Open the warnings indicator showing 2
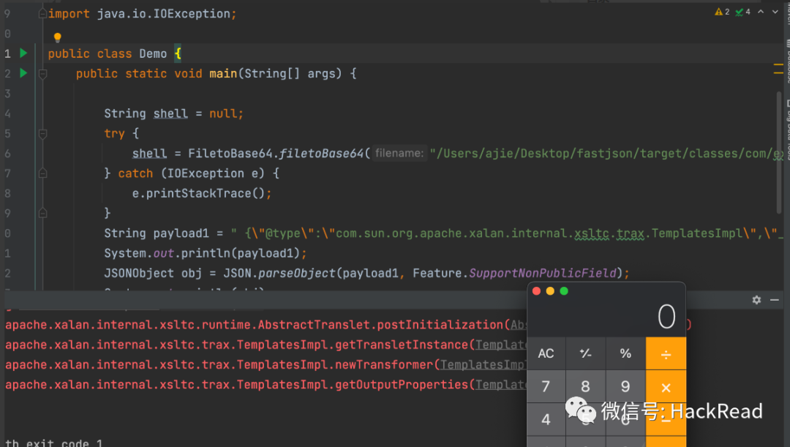This screenshot has width=790, height=447. click(722, 12)
